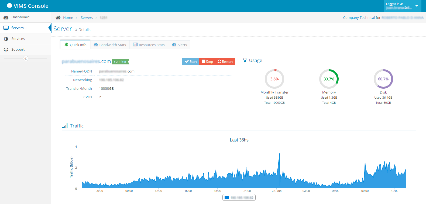Click the Home house icon in breadcrumb

pyautogui.click(x=58, y=18)
